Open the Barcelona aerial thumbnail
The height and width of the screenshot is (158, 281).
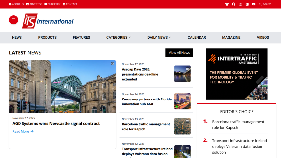click(182, 126)
